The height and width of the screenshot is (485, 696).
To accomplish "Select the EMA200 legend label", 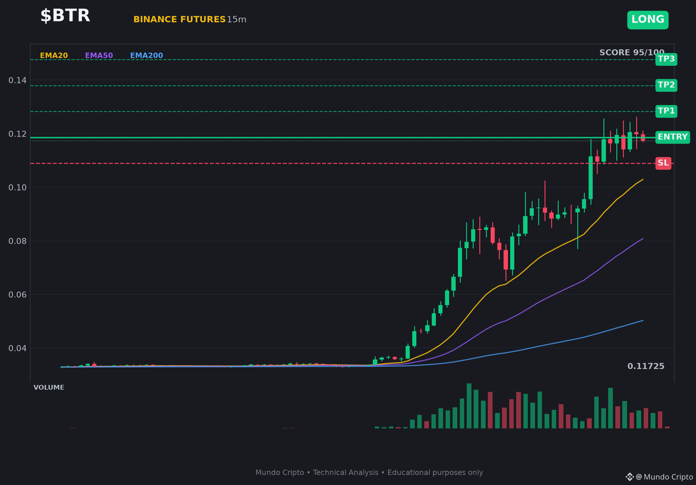I will (146, 56).
